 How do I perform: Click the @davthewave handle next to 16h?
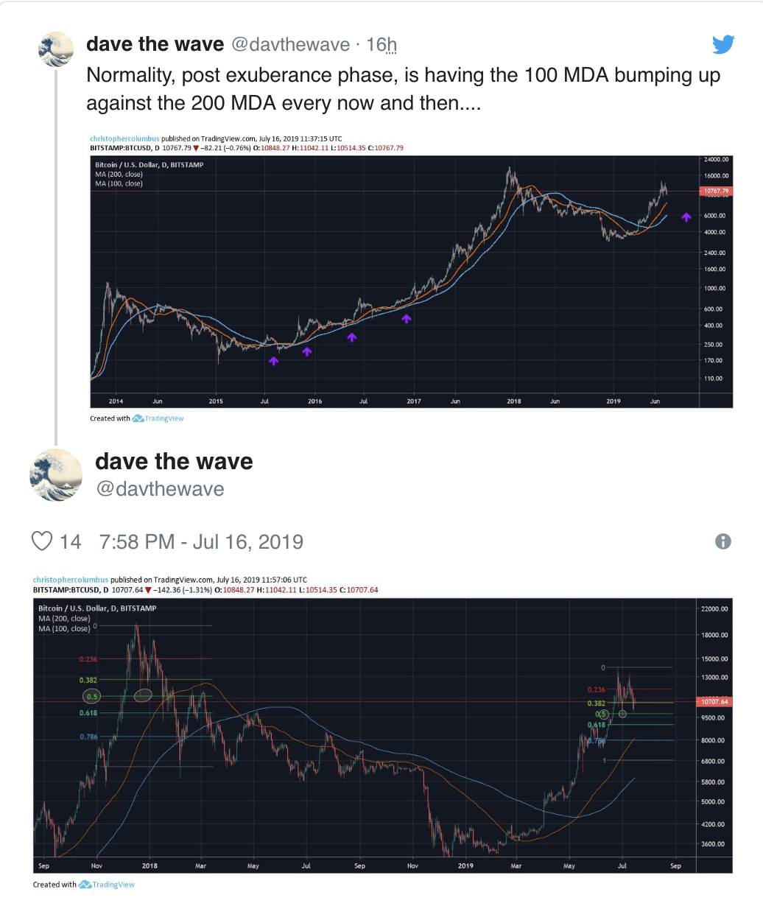291,45
